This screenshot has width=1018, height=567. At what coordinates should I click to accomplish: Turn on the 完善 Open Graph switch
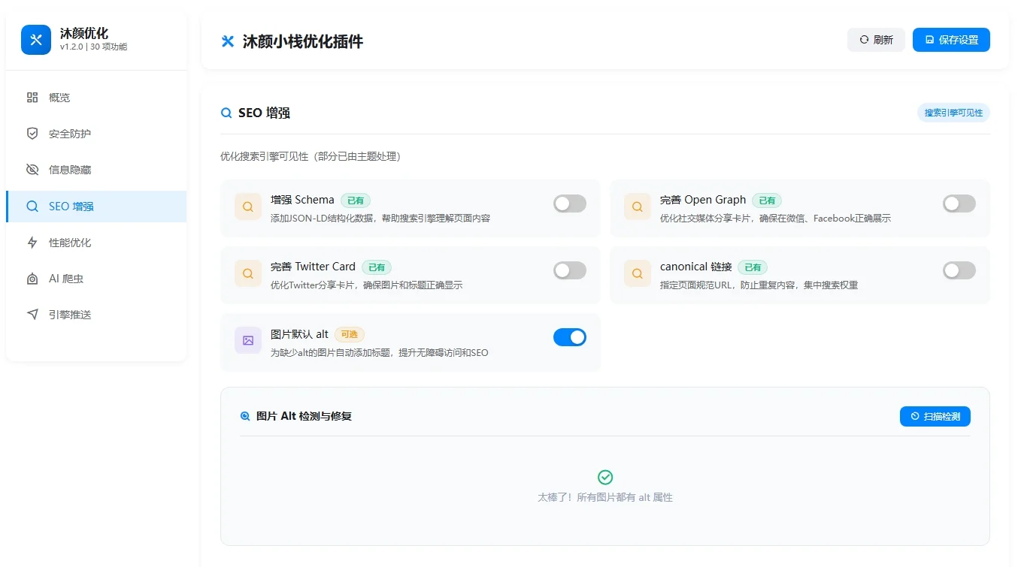(959, 204)
